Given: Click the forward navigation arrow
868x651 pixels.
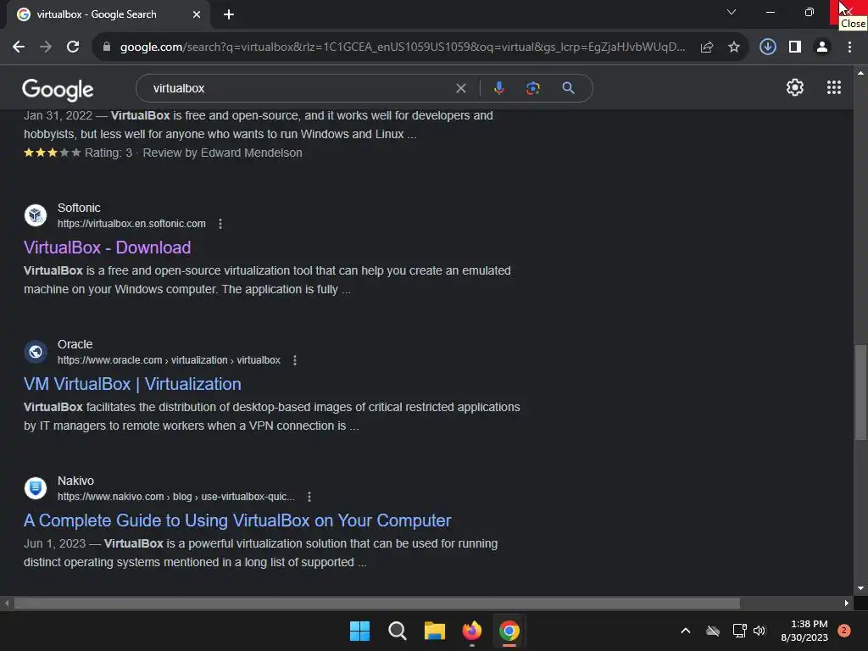Looking at the screenshot, I should (x=46, y=47).
